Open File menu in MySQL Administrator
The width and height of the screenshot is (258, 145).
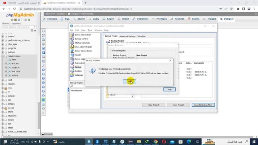coord(72,30)
